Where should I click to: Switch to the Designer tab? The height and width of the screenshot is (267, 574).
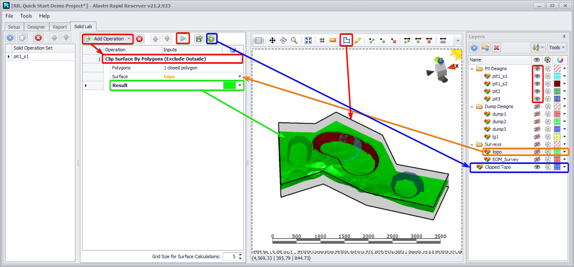tap(36, 27)
